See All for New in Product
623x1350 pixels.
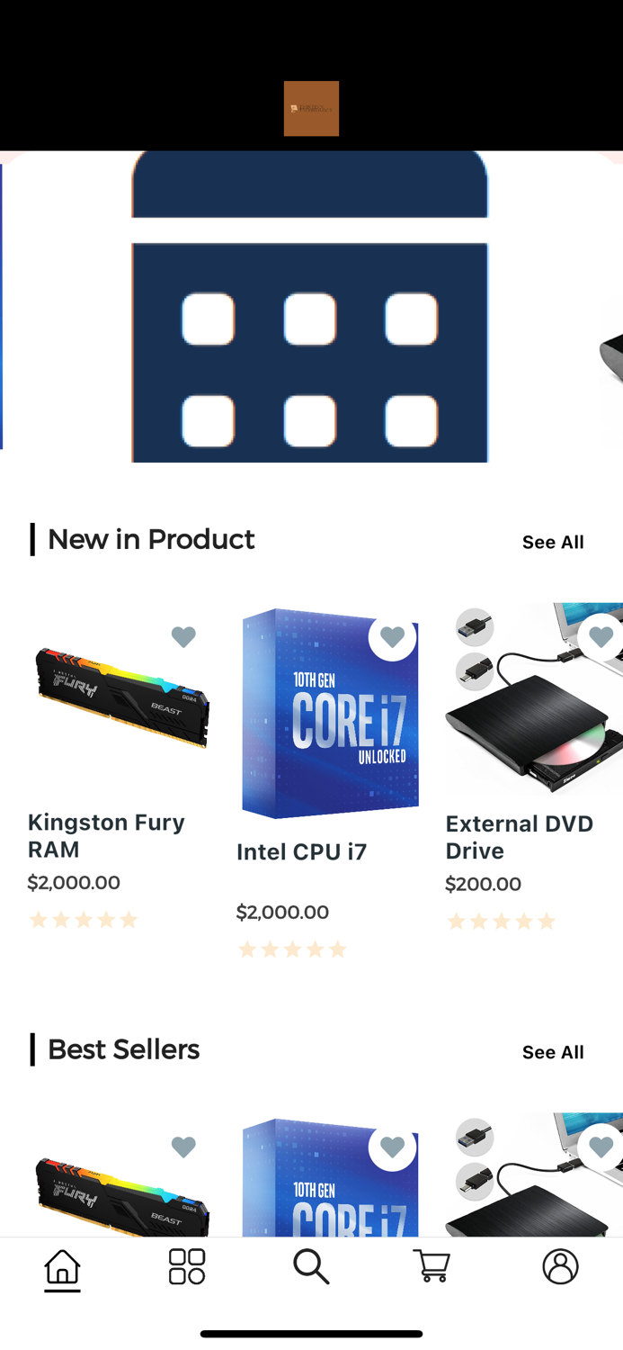click(553, 542)
